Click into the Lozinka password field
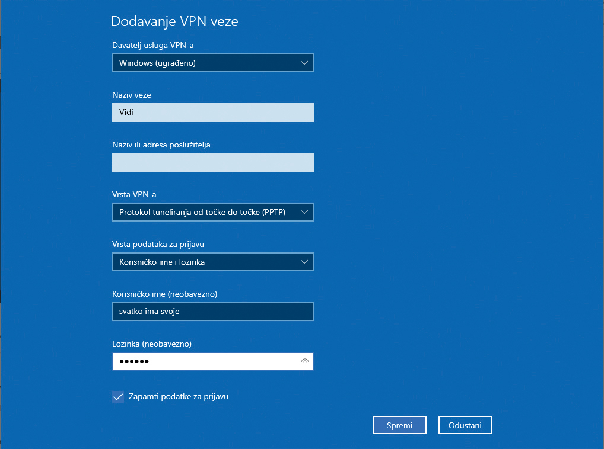Screen dimensions: 604x449 point(205,361)
